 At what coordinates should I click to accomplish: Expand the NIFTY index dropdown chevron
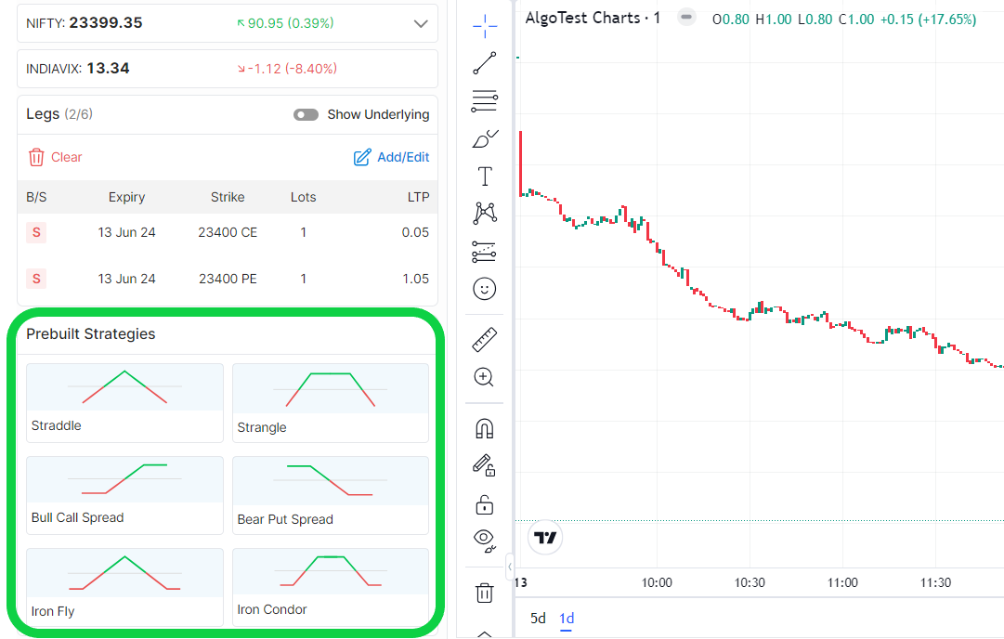pyautogui.click(x=421, y=24)
